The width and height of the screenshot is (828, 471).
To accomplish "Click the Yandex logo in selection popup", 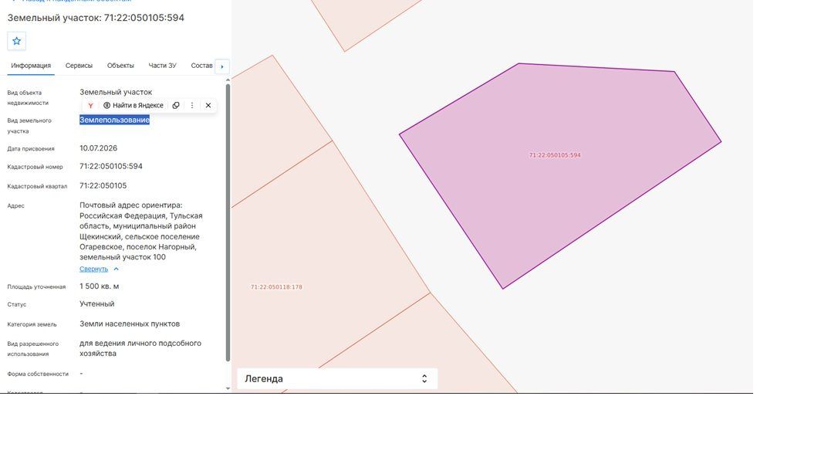I will (x=90, y=105).
